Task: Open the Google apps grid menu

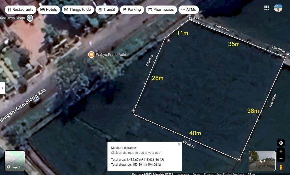Action: coord(266,8)
